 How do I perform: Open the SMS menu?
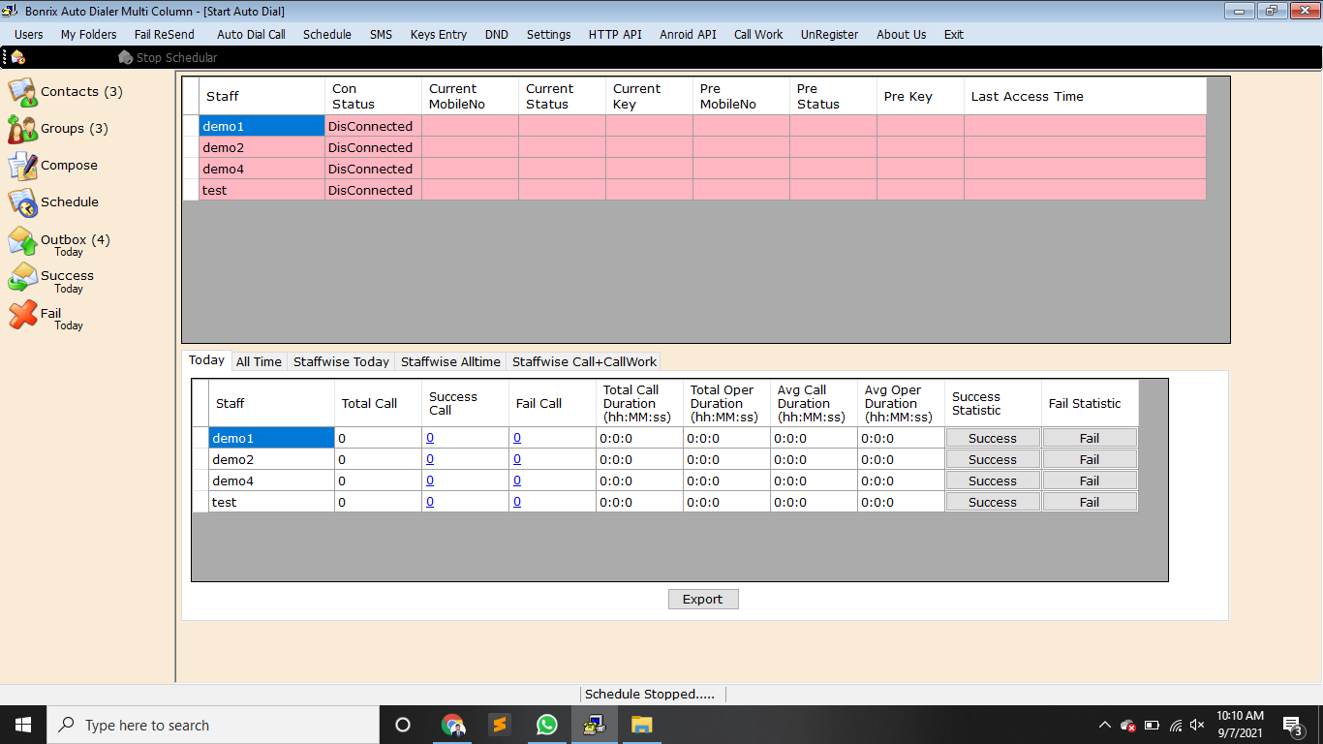click(x=381, y=34)
